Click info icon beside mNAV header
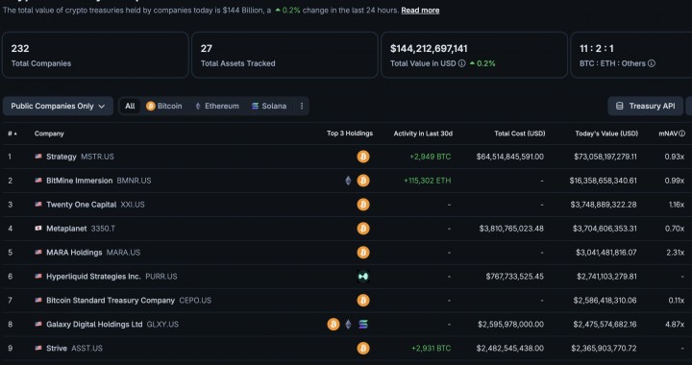The width and height of the screenshot is (692, 365). point(681,134)
